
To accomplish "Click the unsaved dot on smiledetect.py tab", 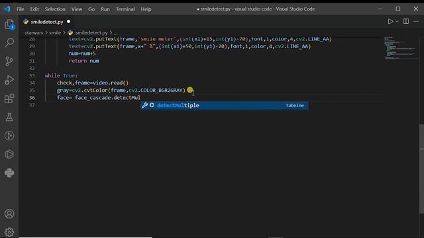I will (x=68, y=22).
